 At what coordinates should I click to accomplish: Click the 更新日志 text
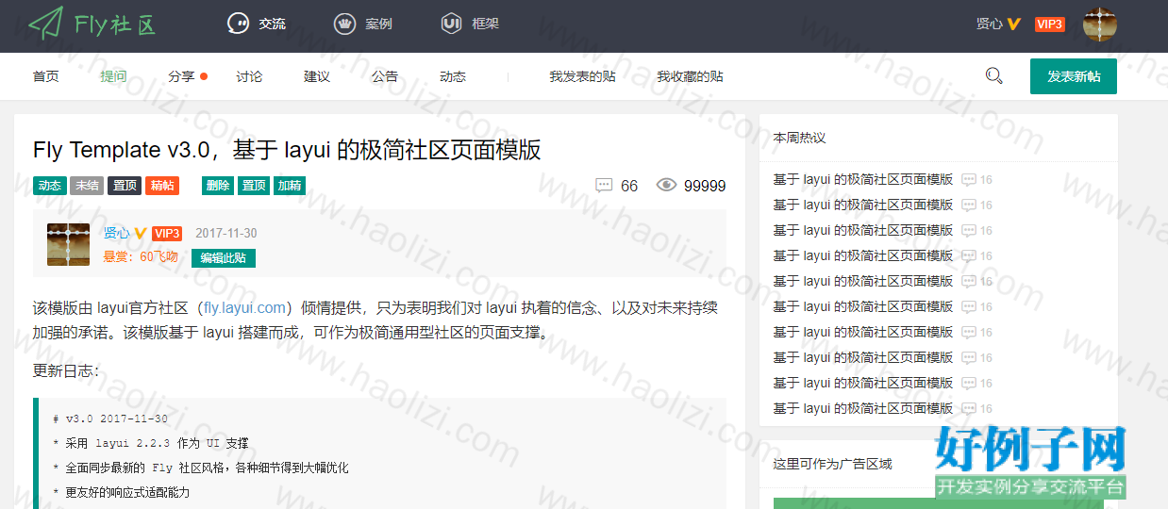[x=65, y=370]
